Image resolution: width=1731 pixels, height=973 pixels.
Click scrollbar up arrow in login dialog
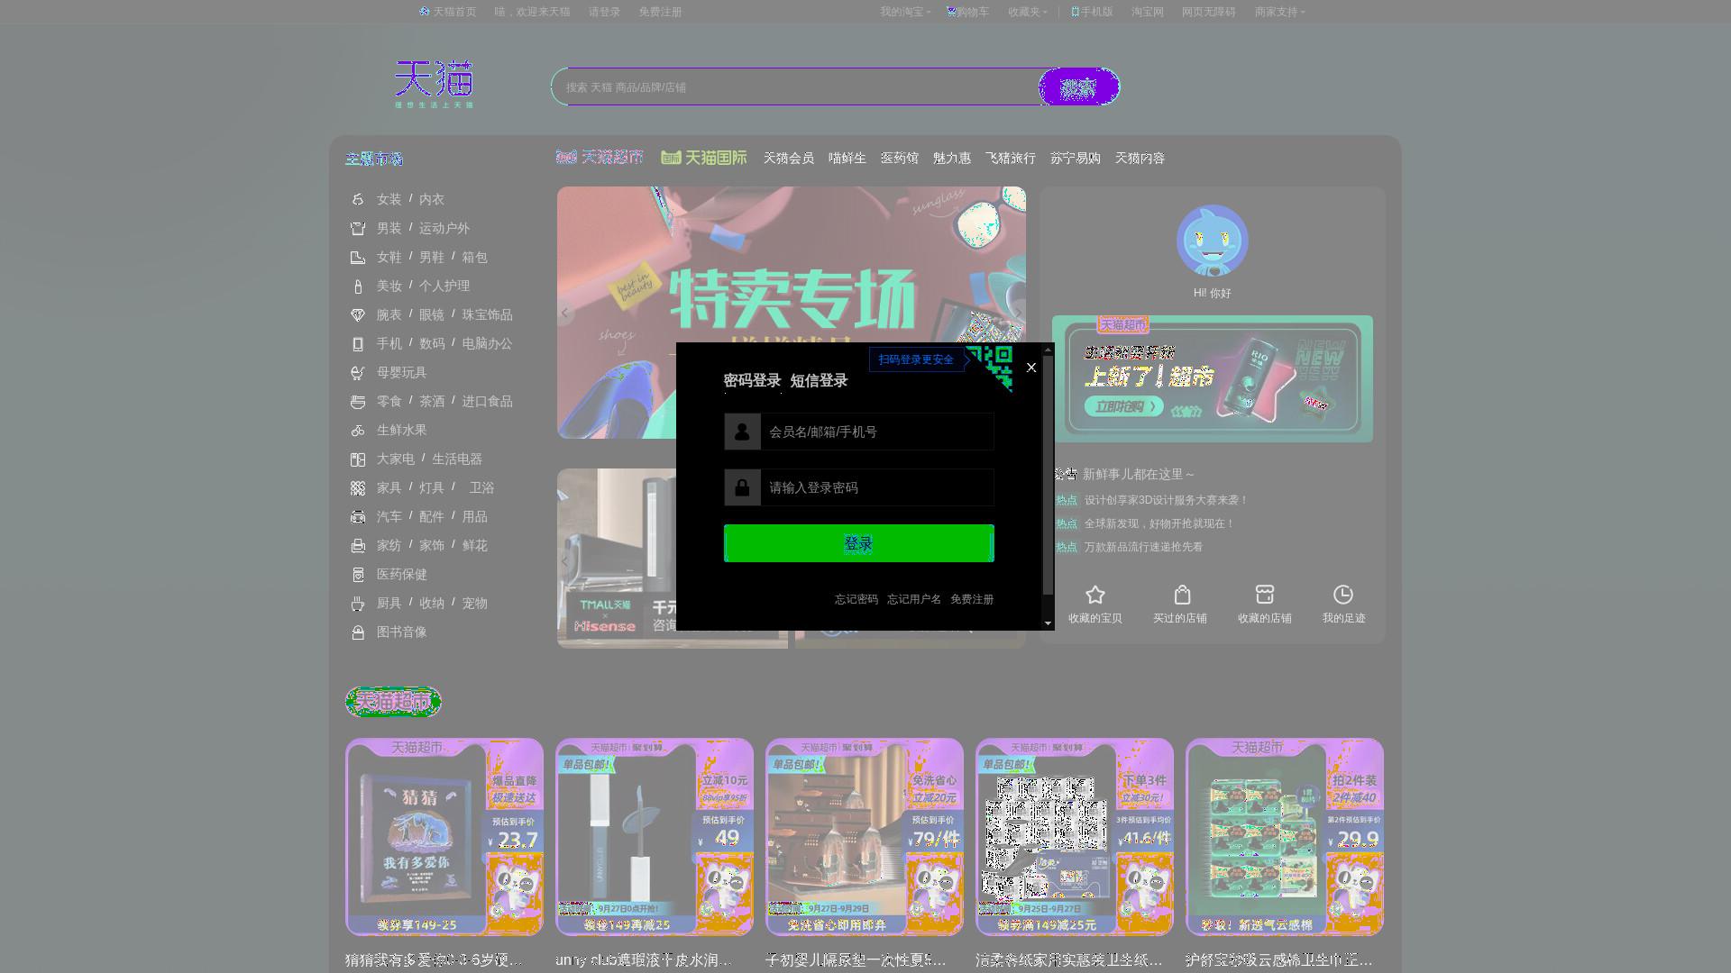coord(1048,350)
